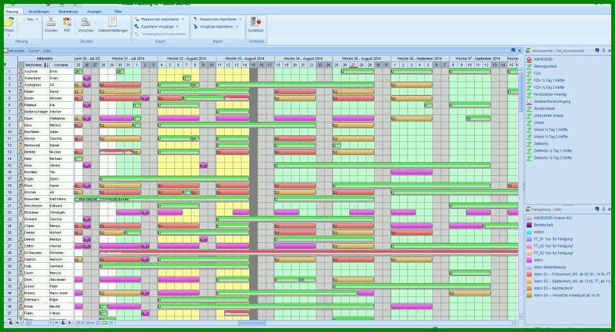Select Sonderurlaub icon
This screenshot has width=615, height=332.
click(529, 109)
